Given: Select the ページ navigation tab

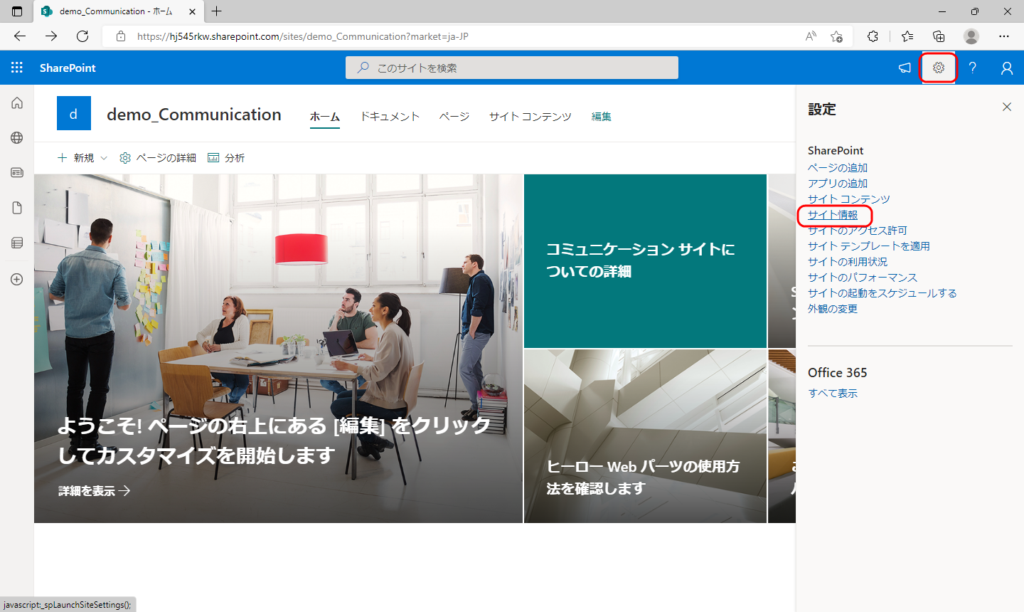Looking at the screenshot, I should point(454,117).
